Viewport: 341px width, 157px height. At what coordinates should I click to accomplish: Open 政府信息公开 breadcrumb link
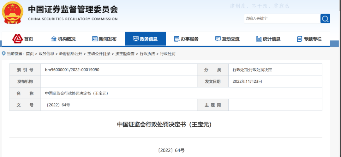71,54
